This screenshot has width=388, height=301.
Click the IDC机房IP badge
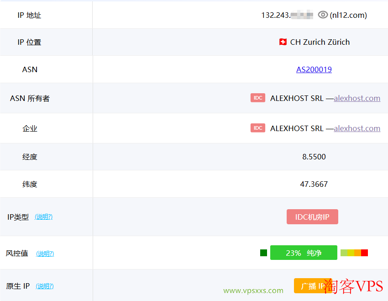pos(312,217)
